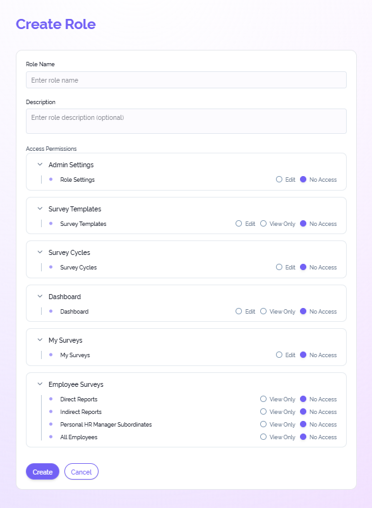Select No Access for Dashboard

pyautogui.click(x=304, y=312)
